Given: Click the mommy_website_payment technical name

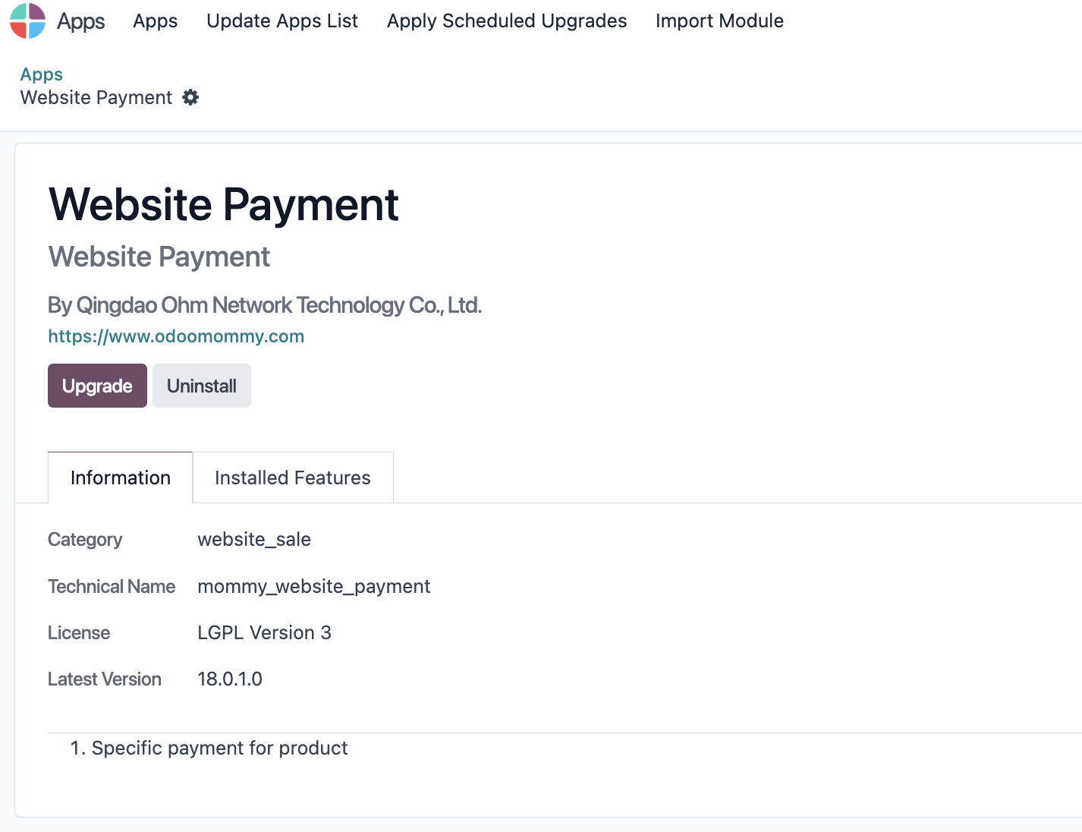Looking at the screenshot, I should 314,586.
